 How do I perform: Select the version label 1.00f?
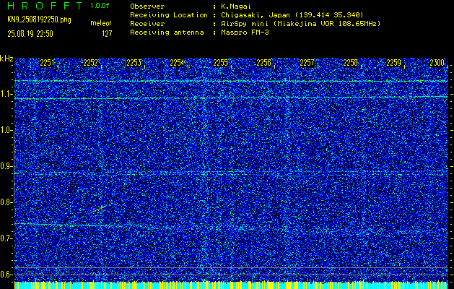100,6
